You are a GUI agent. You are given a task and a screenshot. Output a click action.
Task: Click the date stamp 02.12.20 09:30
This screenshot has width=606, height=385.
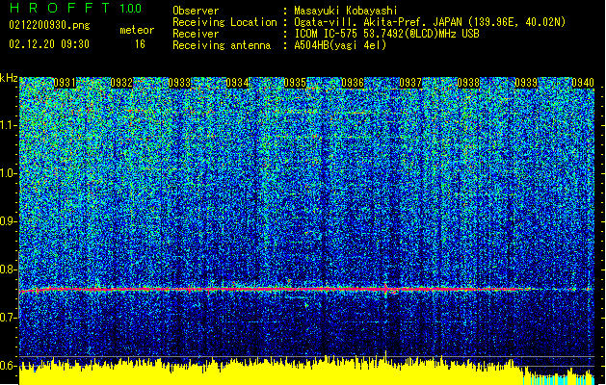click(49, 44)
